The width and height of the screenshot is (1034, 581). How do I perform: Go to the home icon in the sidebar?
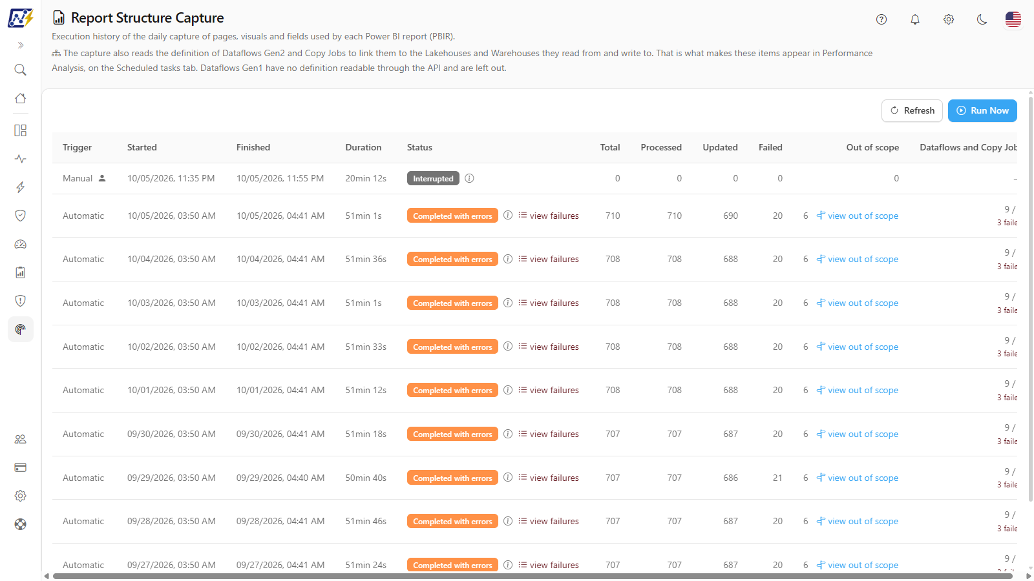[21, 98]
